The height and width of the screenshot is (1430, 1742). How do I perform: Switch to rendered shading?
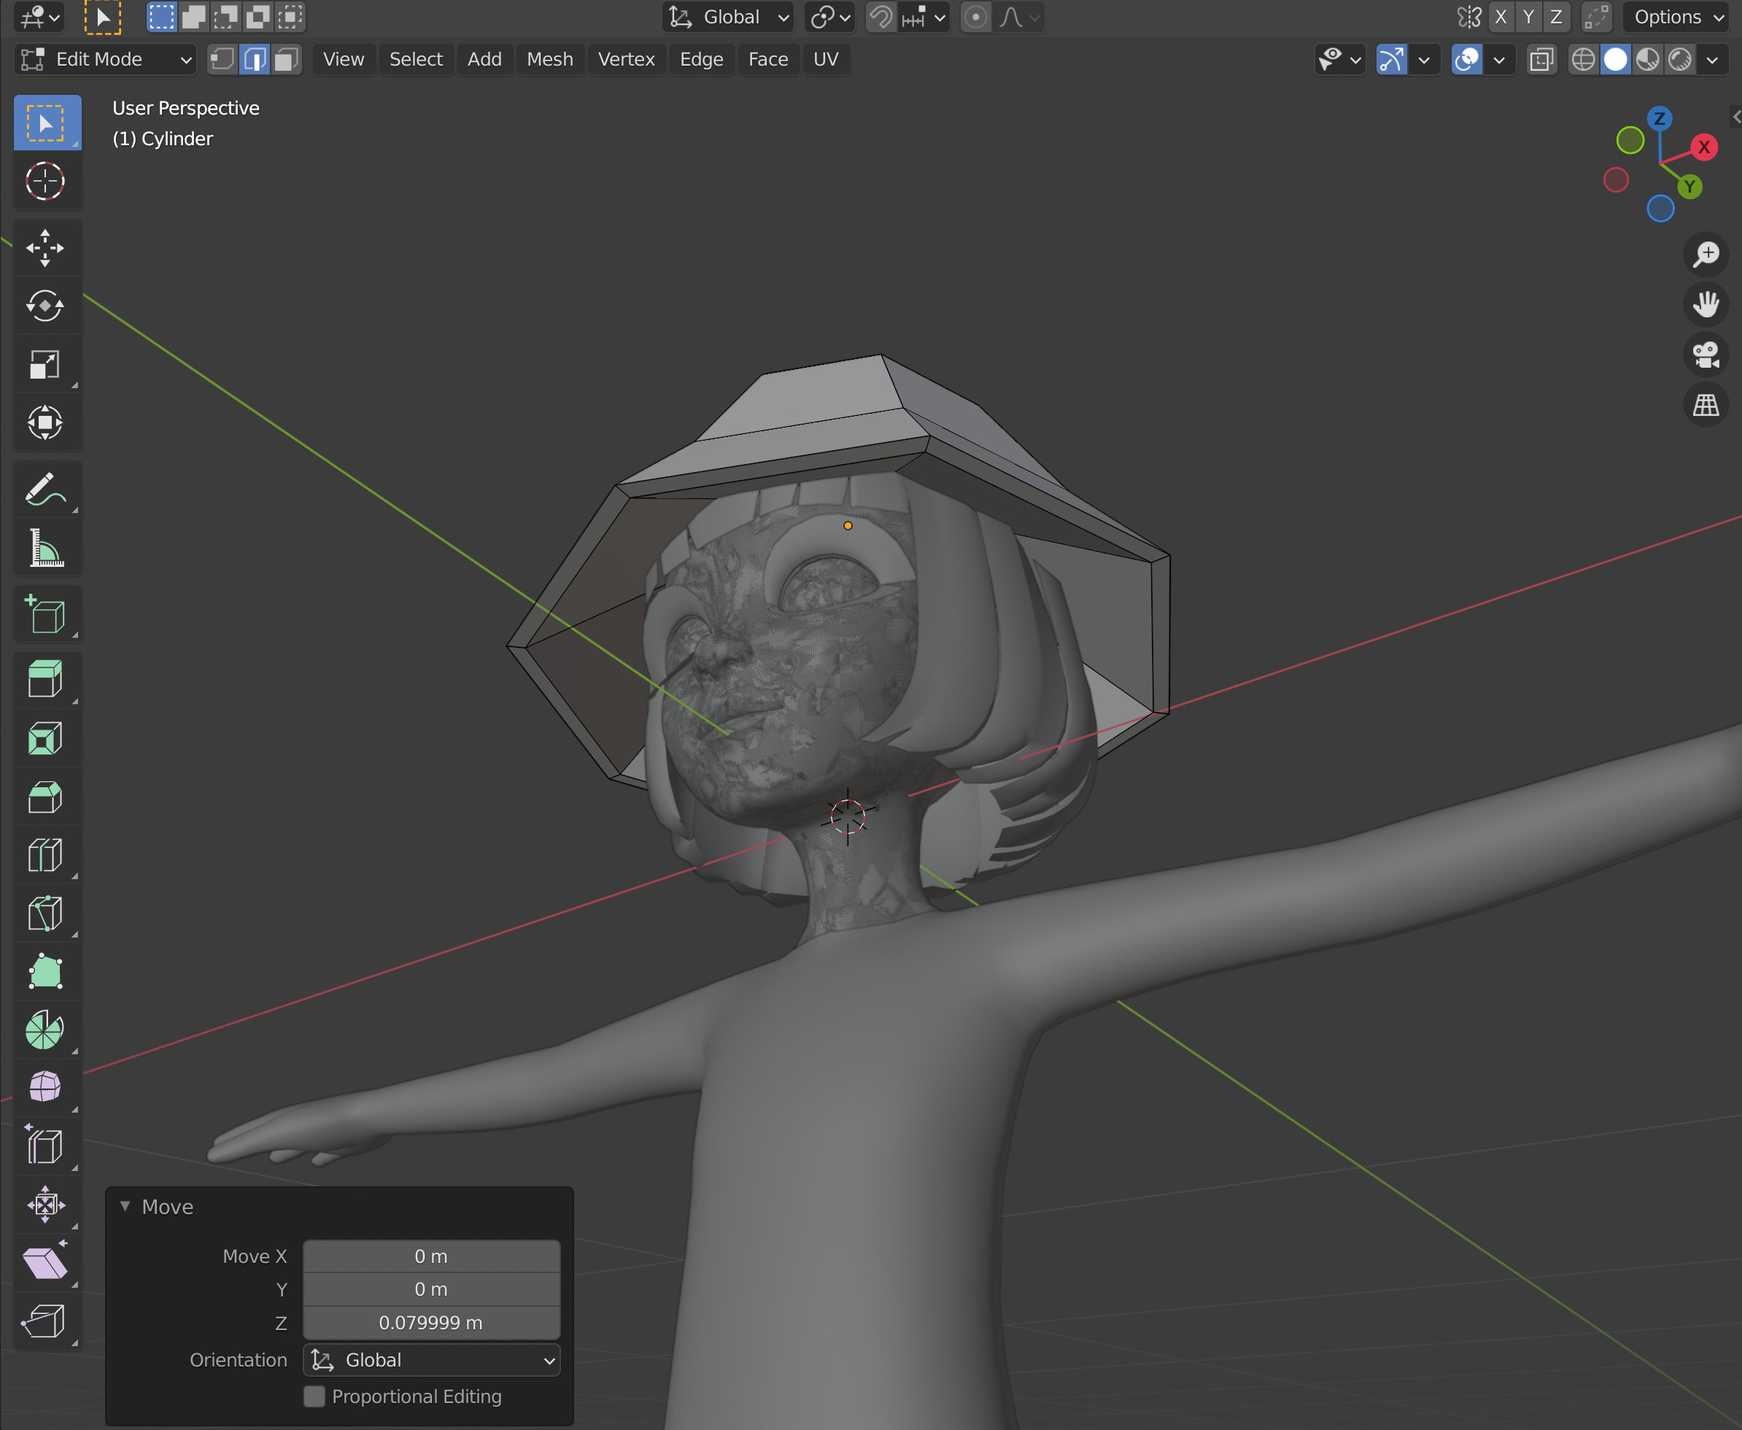[x=1680, y=59]
